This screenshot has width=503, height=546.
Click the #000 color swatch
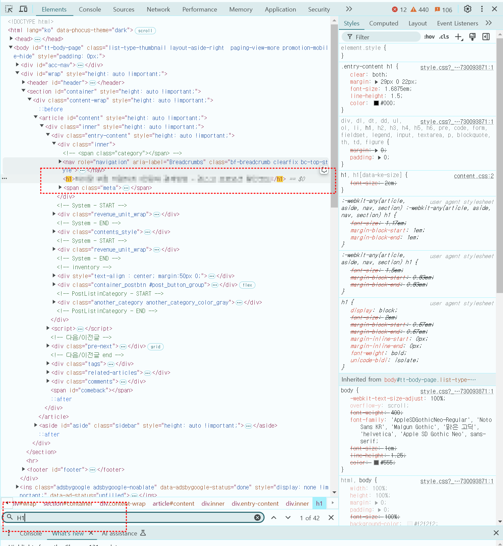coord(376,103)
